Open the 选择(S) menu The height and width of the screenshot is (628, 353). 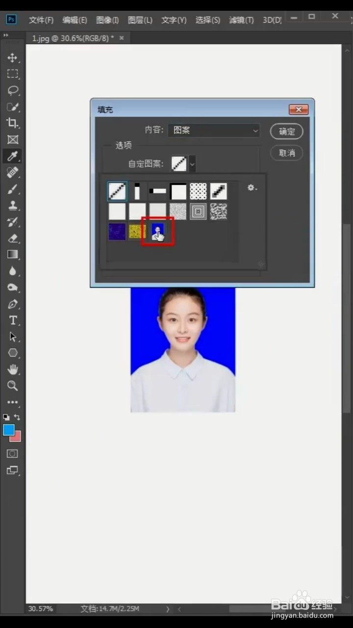click(x=208, y=20)
